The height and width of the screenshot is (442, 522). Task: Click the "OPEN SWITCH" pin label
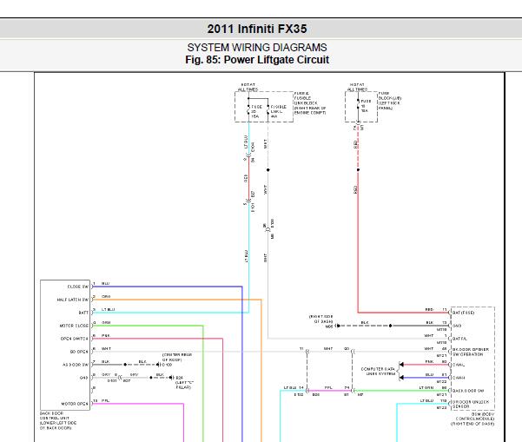tap(74, 339)
